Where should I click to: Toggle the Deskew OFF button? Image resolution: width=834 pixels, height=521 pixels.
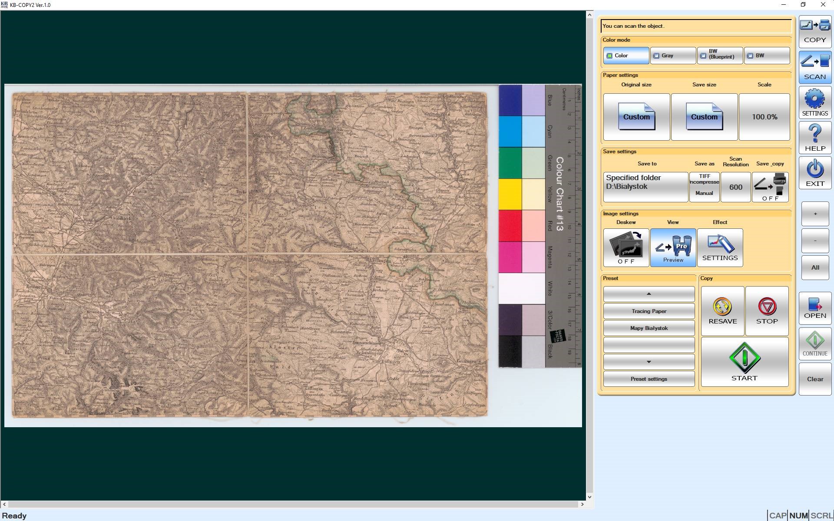[626, 247]
